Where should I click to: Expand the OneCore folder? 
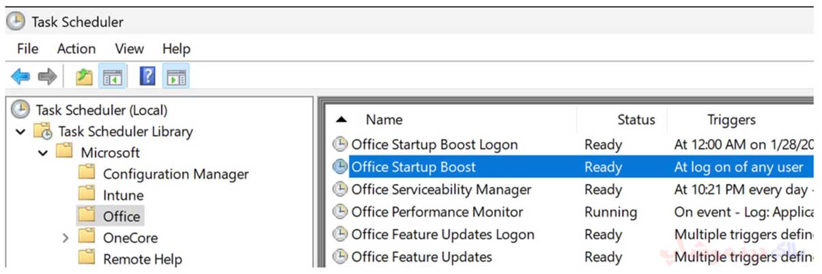[66, 238]
